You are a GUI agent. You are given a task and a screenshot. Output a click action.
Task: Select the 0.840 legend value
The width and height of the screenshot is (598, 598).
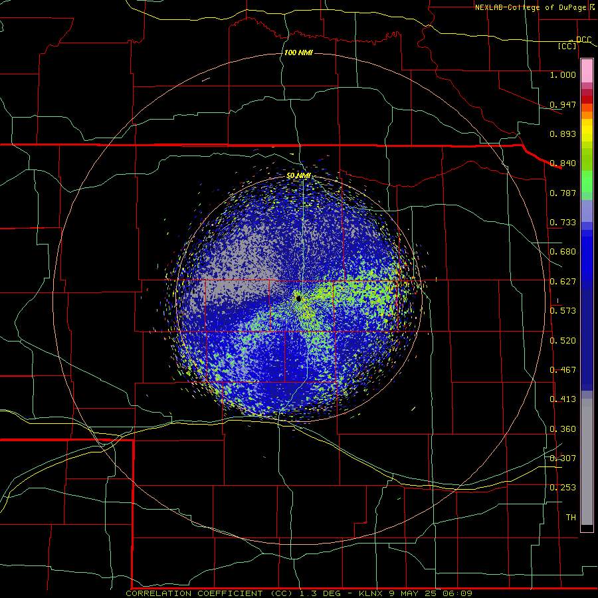(x=563, y=163)
